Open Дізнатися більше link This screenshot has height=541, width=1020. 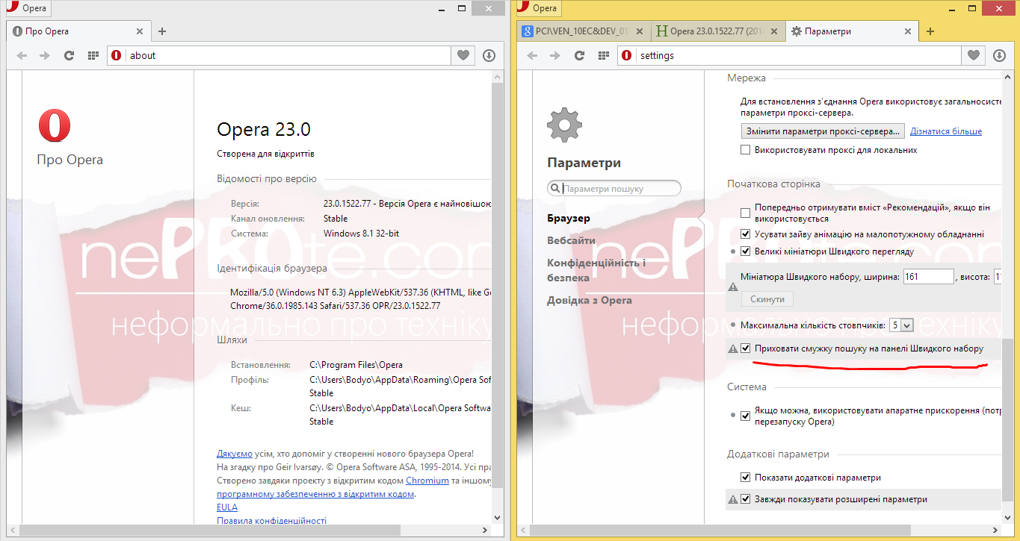(946, 131)
